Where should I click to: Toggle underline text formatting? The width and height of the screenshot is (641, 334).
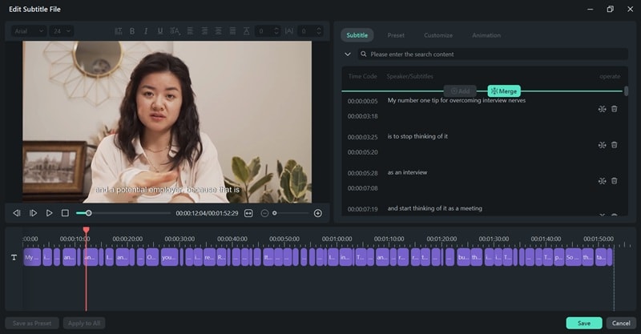pyautogui.click(x=159, y=31)
